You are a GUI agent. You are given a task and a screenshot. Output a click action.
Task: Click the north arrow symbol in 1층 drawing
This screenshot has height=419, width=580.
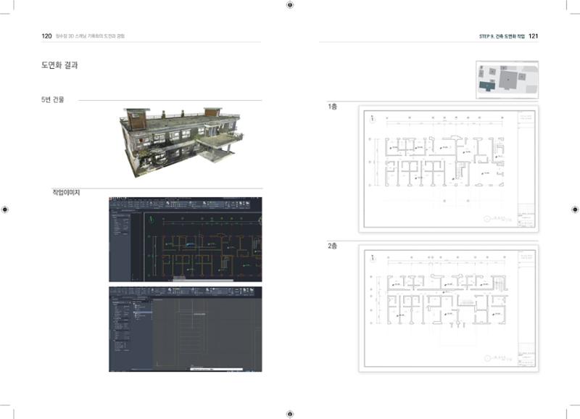point(372,118)
